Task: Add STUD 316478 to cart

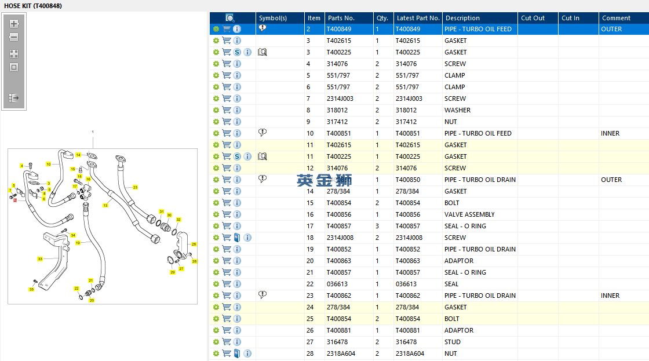Action: point(227,342)
